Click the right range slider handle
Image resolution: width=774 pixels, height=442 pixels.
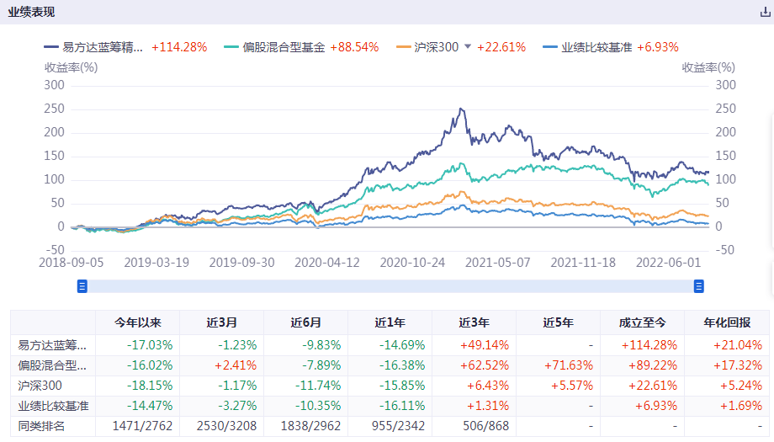[x=698, y=286]
